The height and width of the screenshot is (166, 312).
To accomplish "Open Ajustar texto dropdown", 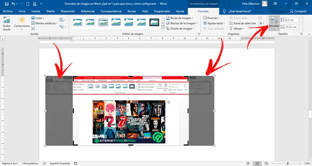I will click(x=214, y=23).
